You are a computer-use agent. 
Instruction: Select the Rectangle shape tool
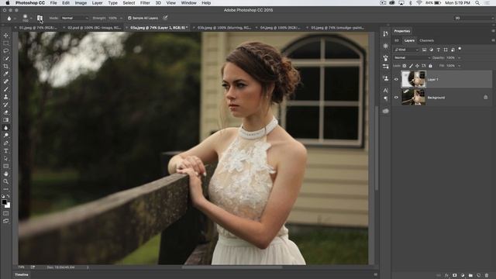[5, 166]
